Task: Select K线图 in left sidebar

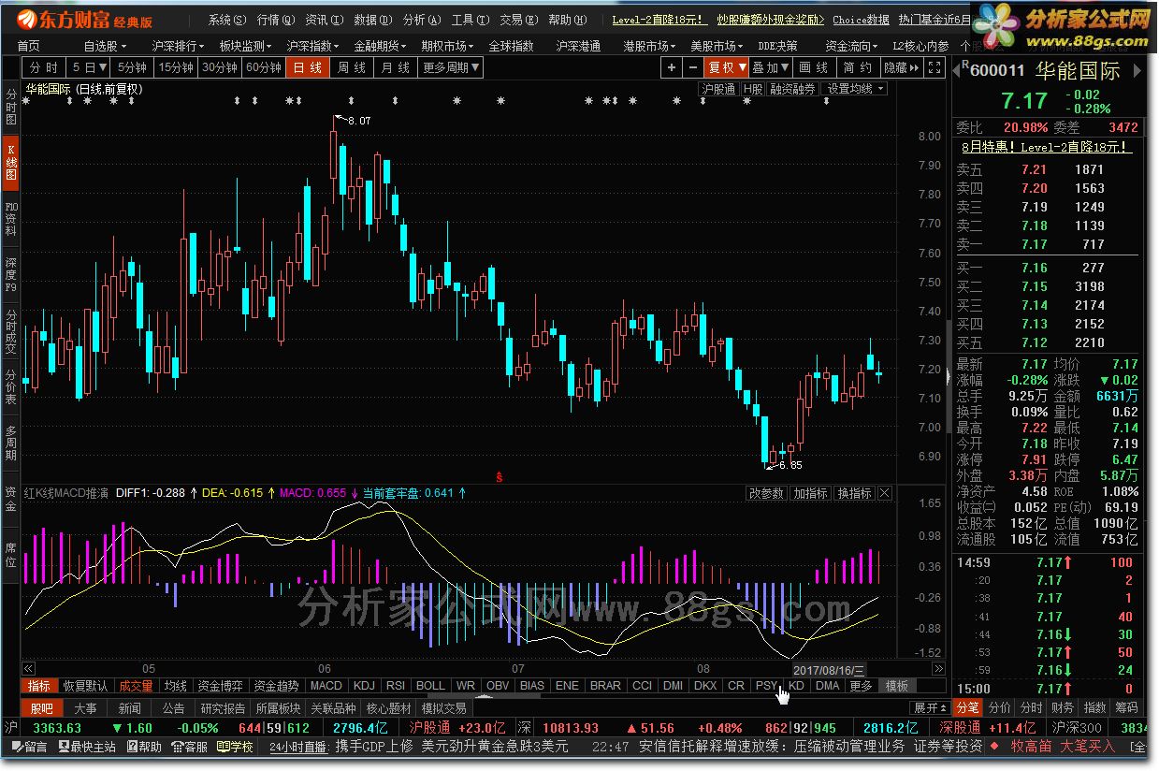Action: click(10, 163)
